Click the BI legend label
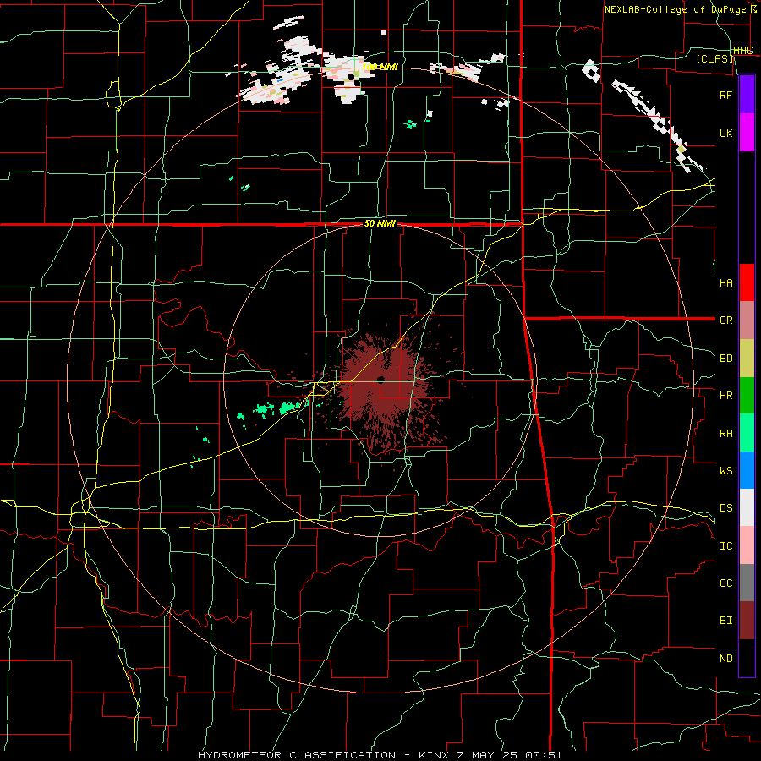The image size is (761, 761). pyautogui.click(x=725, y=621)
